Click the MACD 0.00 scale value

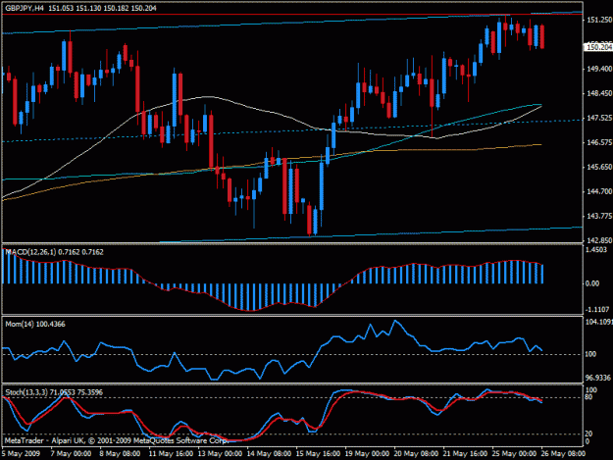point(592,283)
